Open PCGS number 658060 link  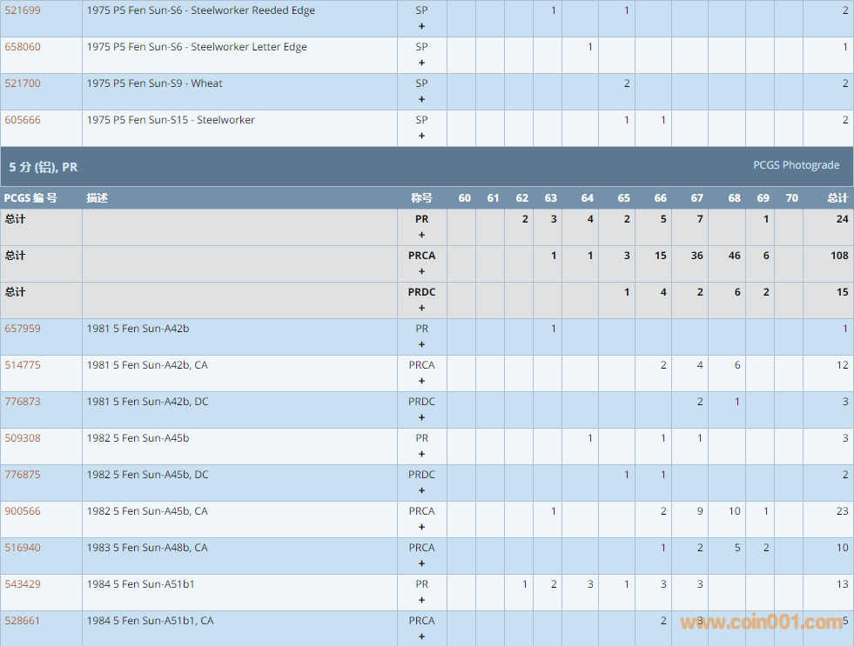(23, 47)
